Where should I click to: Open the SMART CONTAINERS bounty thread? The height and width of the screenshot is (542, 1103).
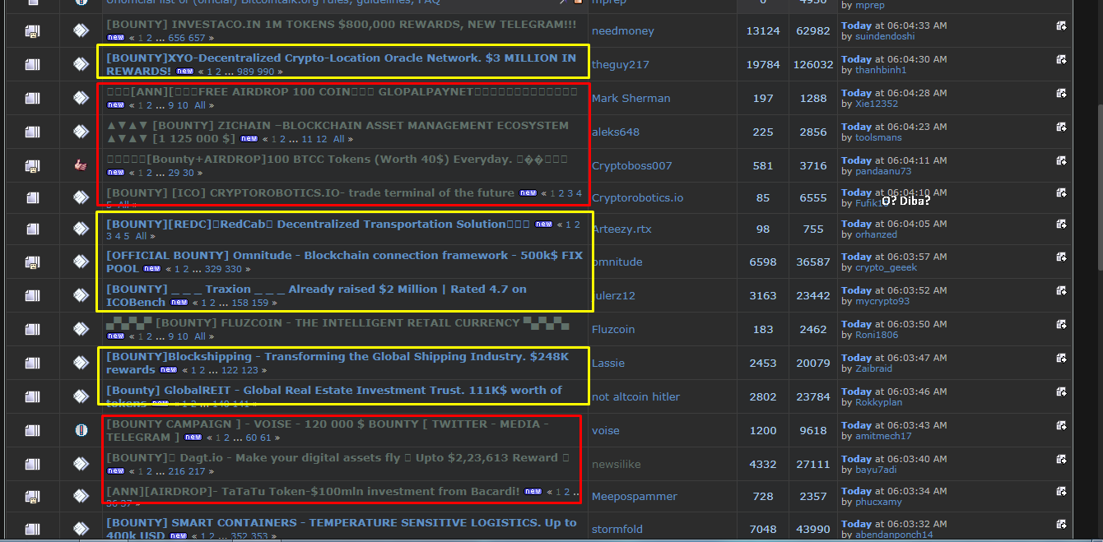point(341,529)
